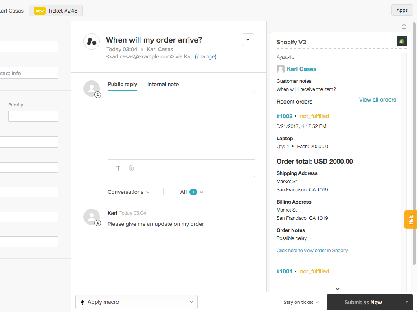417x312 pixels.
Task: Attach a file with paperclip icon
Action: (131, 168)
